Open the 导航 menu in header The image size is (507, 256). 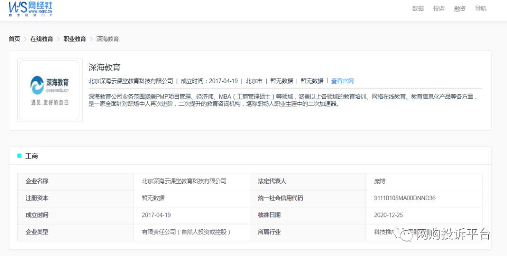[481, 8]
